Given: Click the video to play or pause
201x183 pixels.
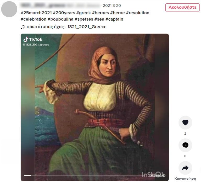Looking at the screenshot, I should coord(95,107).
